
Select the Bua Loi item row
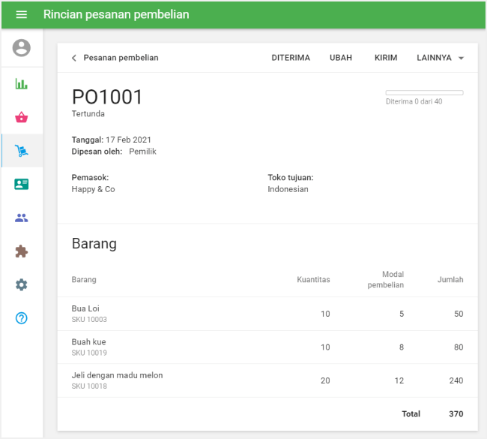coord(267,314)
